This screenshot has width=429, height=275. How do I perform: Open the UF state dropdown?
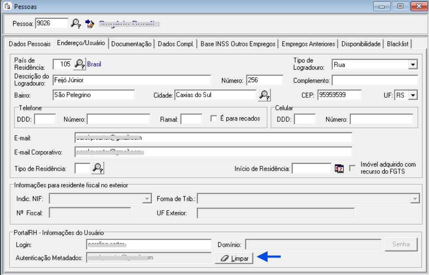coord(412,95)
